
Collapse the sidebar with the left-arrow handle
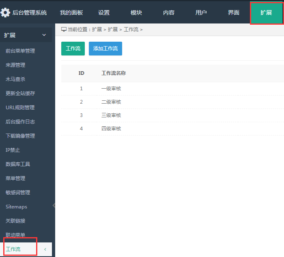(x=54, y=205)
